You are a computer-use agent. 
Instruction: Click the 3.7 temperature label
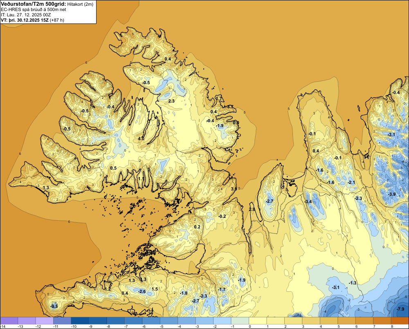230,107
